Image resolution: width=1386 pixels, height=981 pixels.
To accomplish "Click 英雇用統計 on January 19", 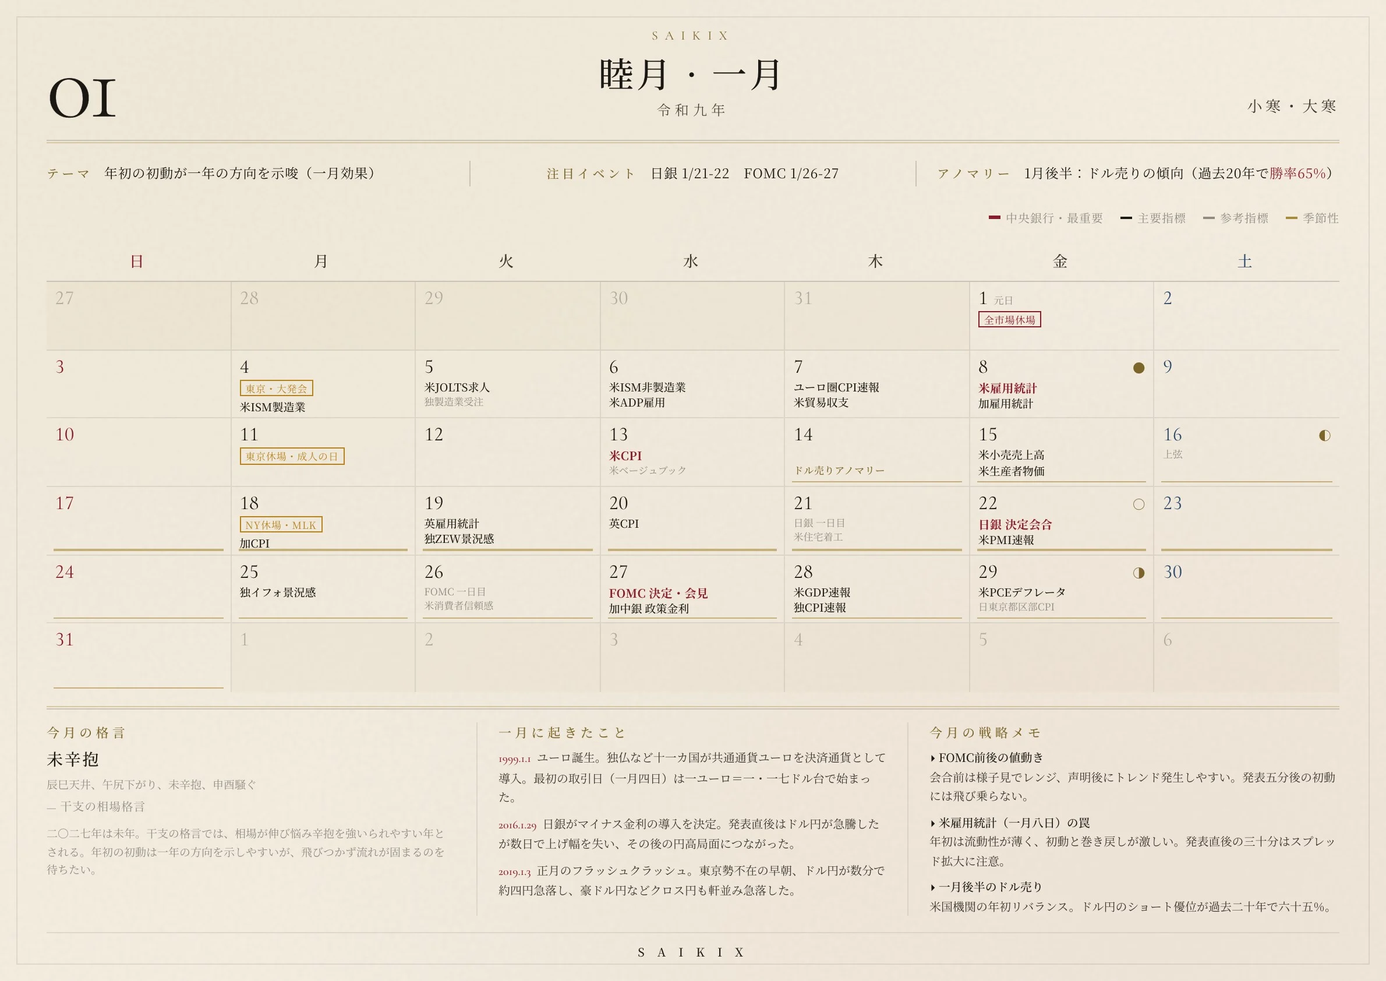I will (x=451, y=524).
